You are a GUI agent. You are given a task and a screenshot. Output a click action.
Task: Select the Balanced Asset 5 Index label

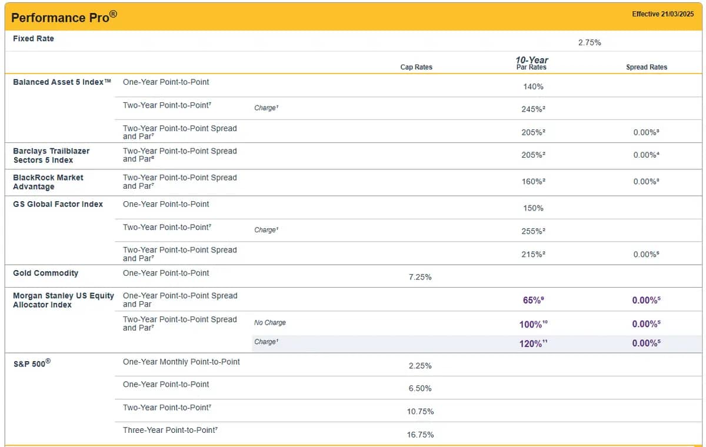(62, 82)
